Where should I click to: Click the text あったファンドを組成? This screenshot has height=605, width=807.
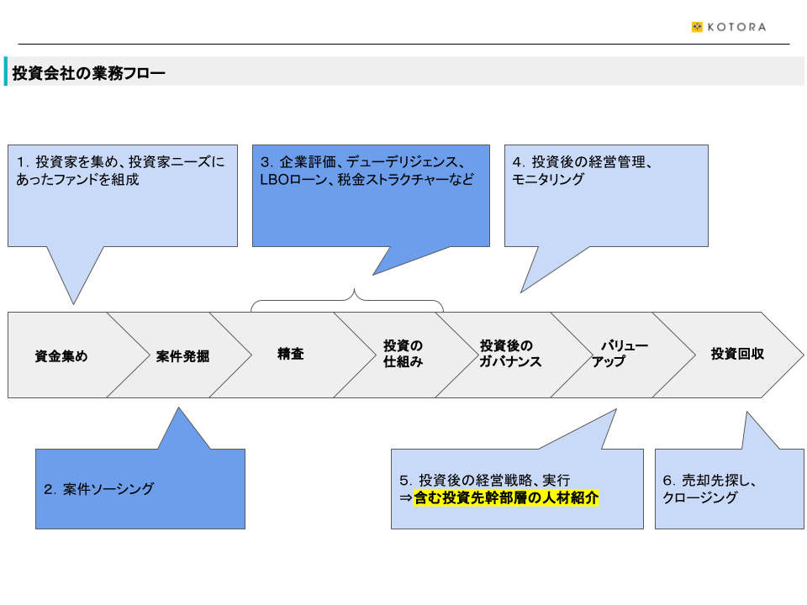[77, 180]
